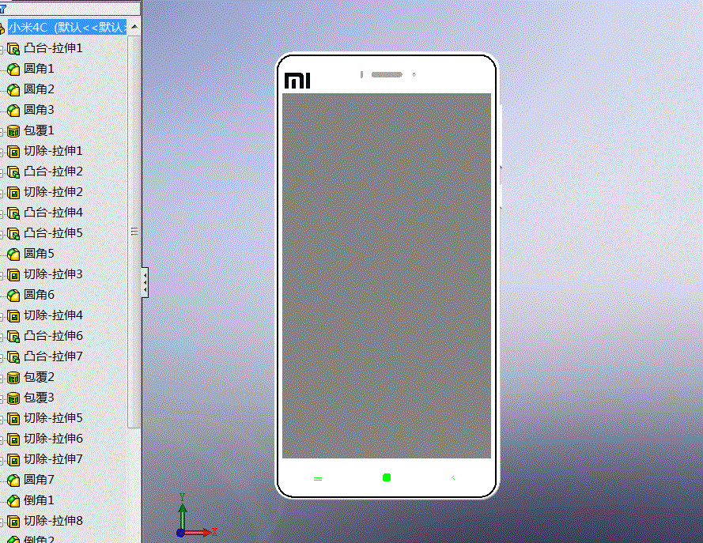Select the 包覆1 label
Image resolution: width=703 pixels, height=543 pixels.
point(39,130)
